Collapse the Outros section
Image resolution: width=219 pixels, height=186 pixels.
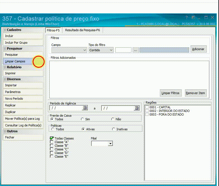[5, 131]
